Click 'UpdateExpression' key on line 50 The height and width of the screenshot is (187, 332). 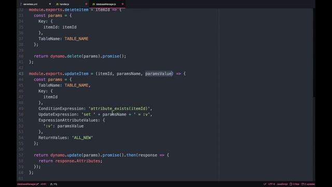pos(58,114)
